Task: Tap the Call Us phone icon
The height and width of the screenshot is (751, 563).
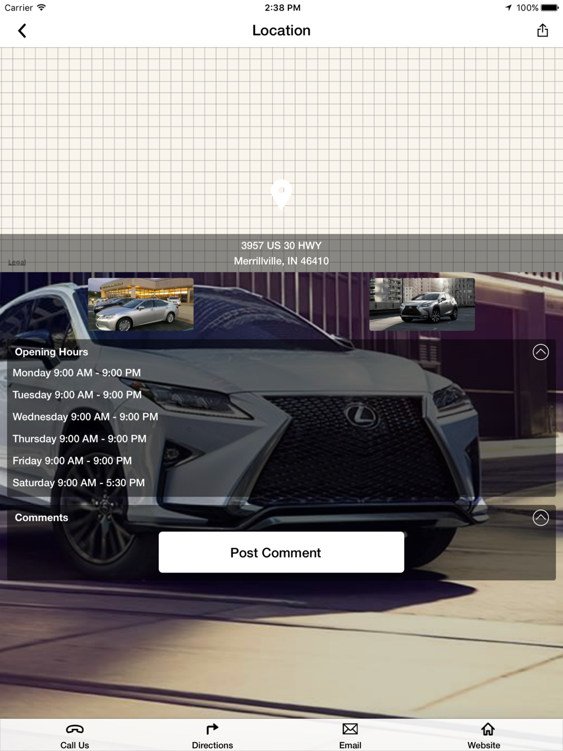Action: [x=74, y=729]
